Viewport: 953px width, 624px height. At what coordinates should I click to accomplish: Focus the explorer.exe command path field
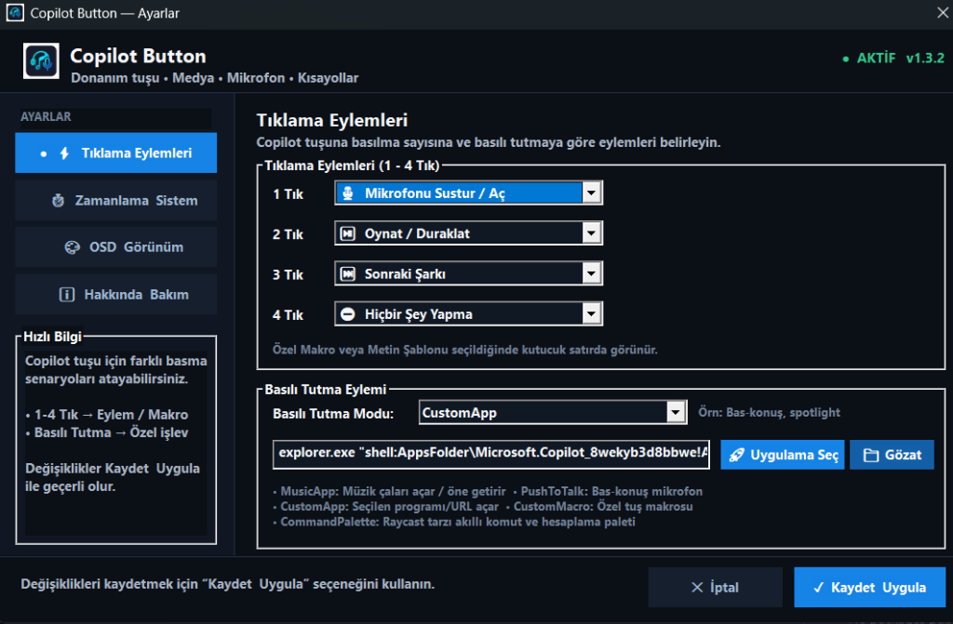click(x=491, y=454)
